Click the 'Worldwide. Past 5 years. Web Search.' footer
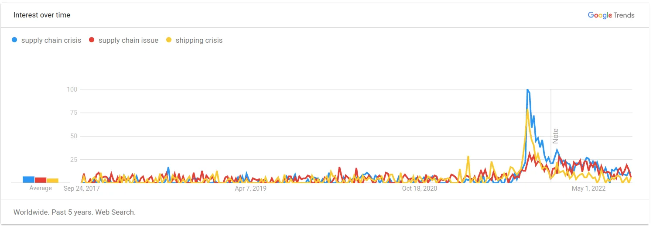This screenshot has height=226, width=653. click(75, 212)
